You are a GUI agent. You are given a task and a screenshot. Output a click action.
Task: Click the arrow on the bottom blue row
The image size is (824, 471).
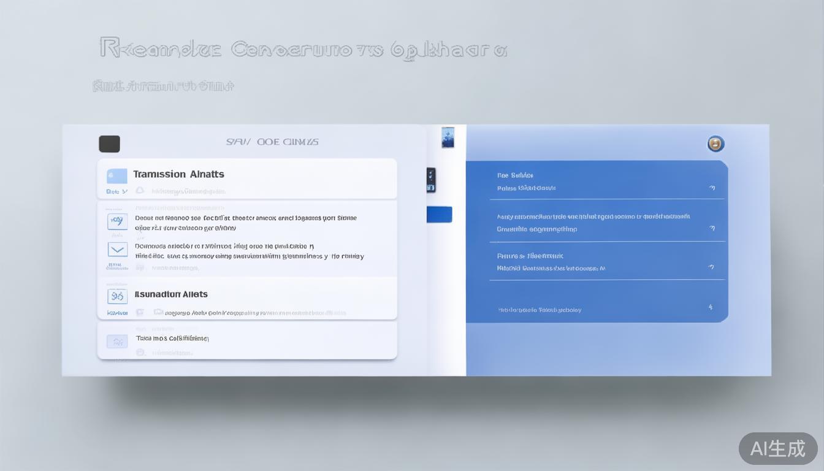711,307
